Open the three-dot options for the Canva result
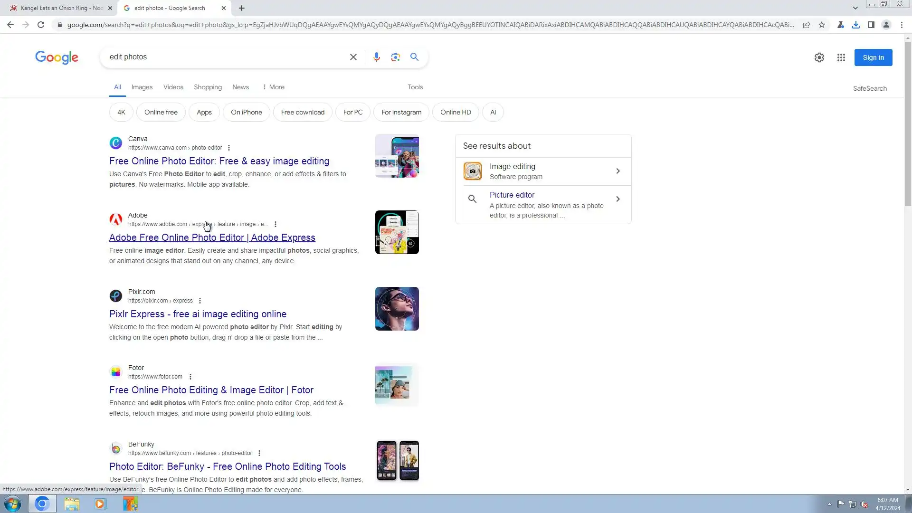This screenshot has height=513, width=912. pos(229,148)
